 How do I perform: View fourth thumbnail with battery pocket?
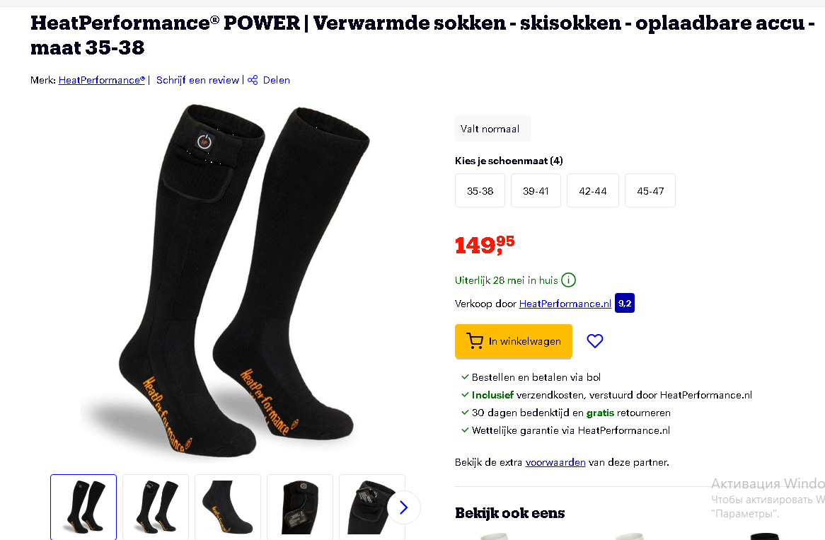coord(300,507)
